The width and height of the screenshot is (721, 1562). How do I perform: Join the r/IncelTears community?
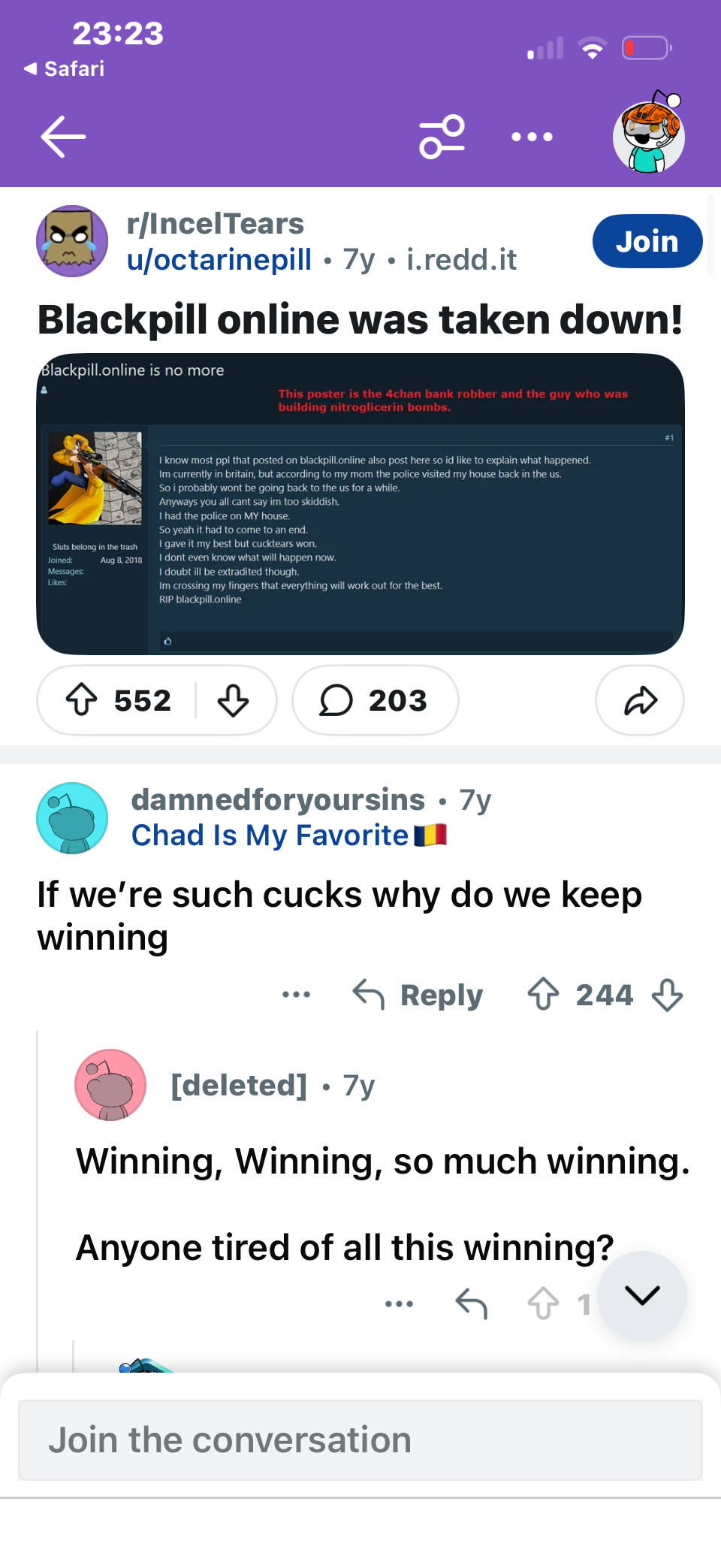tap(647, 241)
